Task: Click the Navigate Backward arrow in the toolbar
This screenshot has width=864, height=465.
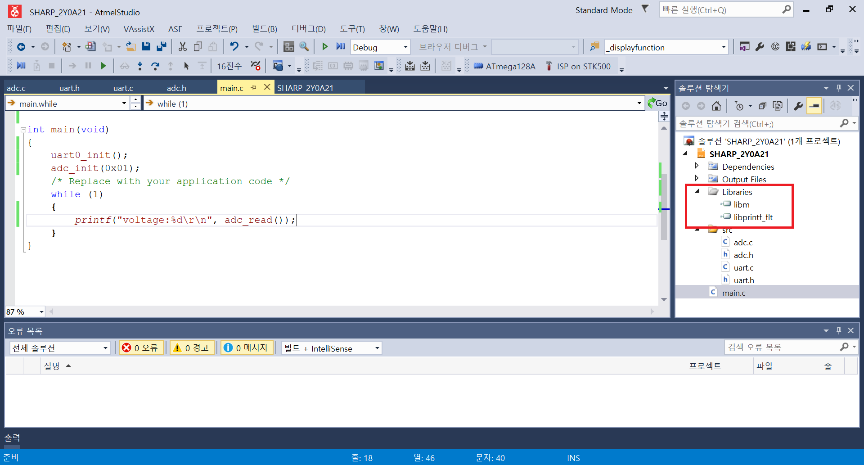Action: point(21,47)
